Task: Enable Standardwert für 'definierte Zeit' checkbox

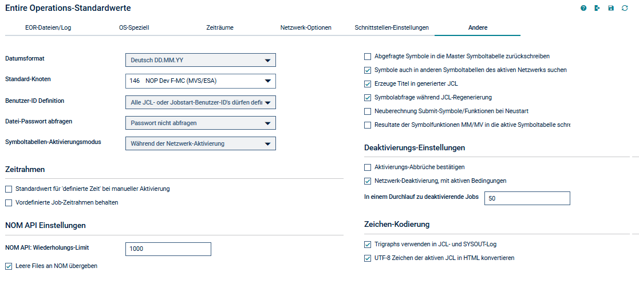Action: tap(9, 189)
